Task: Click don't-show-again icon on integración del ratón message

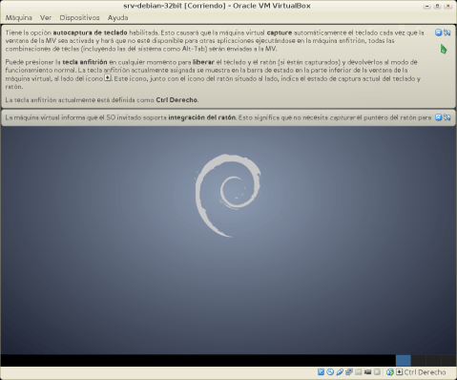Action: click(447, 117)
